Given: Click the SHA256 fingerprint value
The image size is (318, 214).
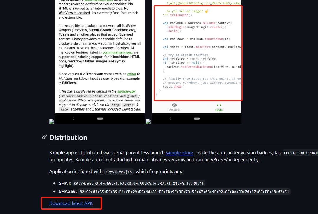Looking at the screenshot, I should (184, 192).
